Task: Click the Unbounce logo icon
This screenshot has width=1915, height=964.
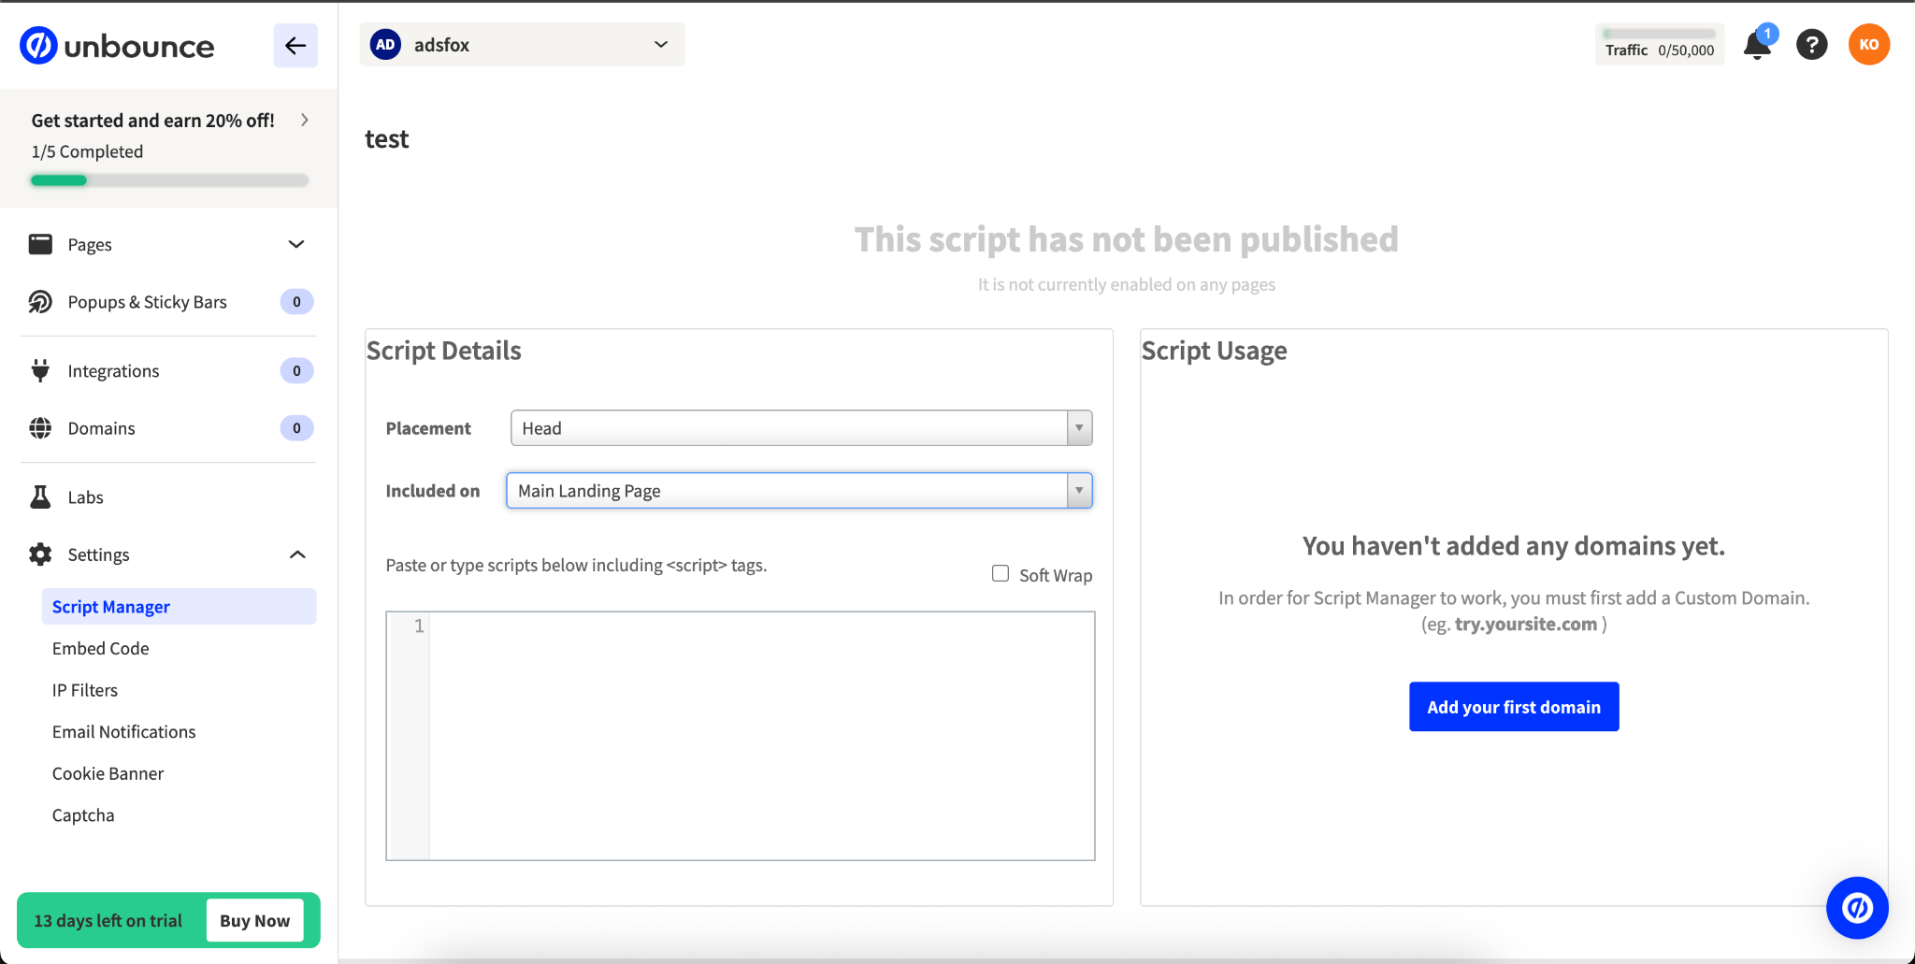Action: [39, 46]
